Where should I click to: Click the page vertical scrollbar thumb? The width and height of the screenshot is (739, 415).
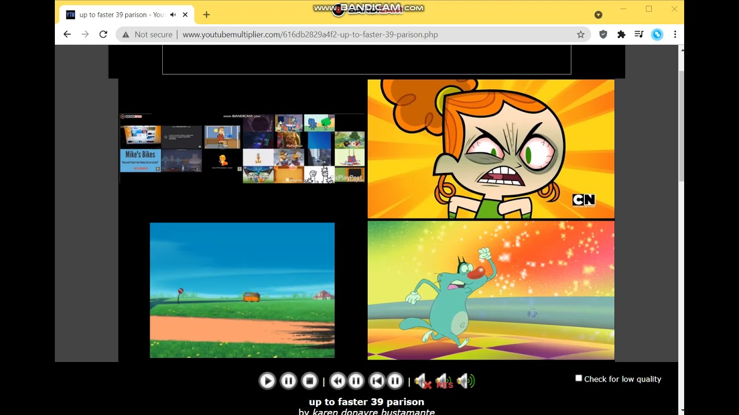tap(681, 126)
